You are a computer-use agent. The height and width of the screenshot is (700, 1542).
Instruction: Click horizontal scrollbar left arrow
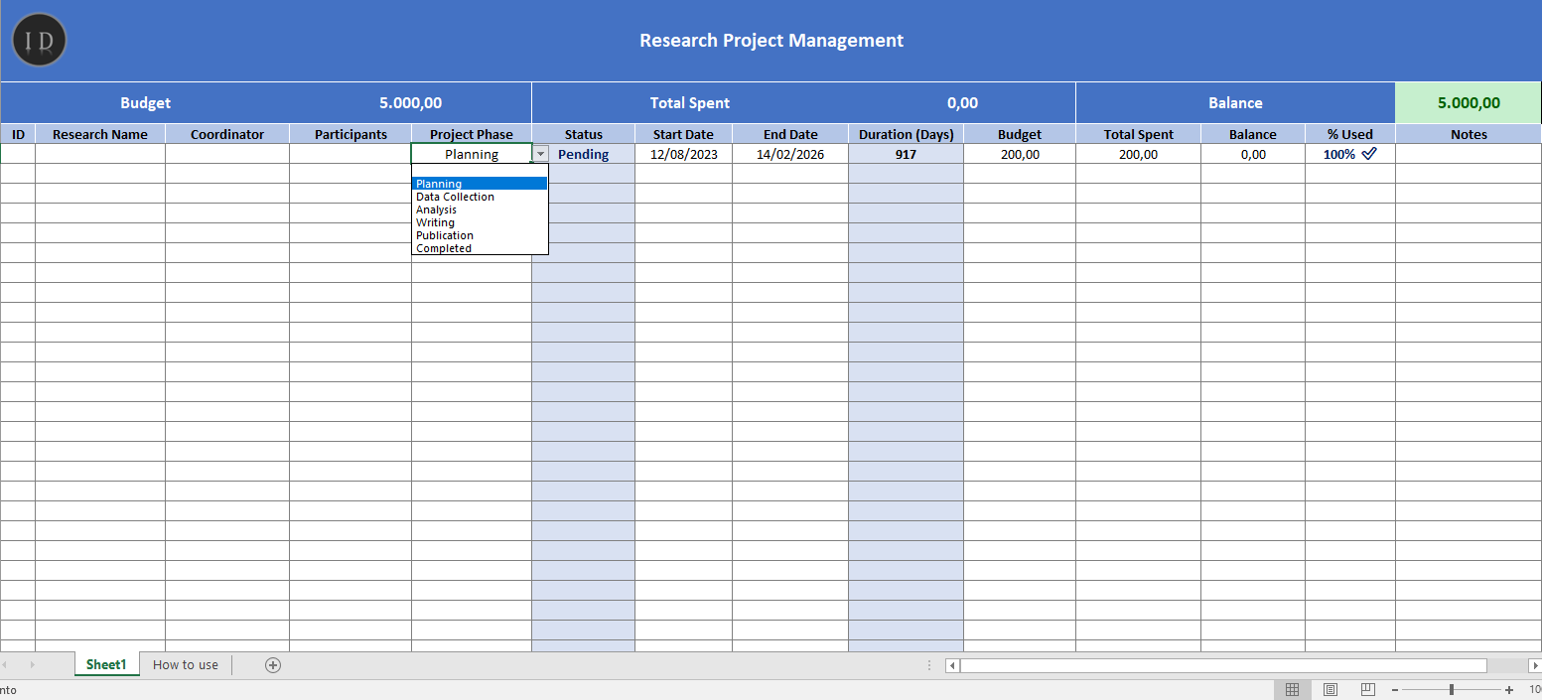[x=952, y=665]
